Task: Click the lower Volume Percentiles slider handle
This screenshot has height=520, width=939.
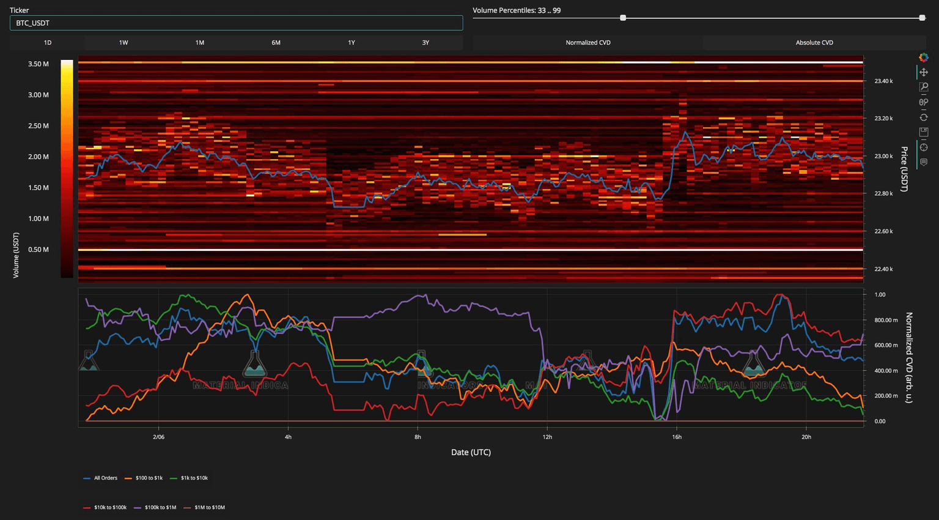Action: tap(623, 18)
